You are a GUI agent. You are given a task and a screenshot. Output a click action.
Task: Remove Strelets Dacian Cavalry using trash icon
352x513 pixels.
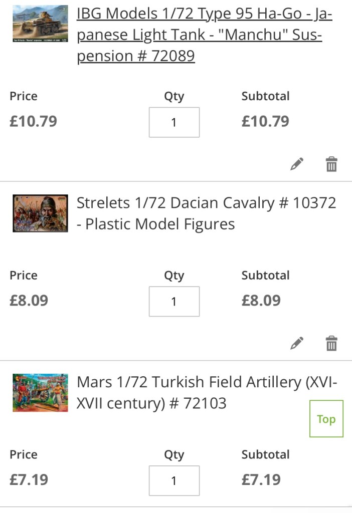(x=331, y=344)
